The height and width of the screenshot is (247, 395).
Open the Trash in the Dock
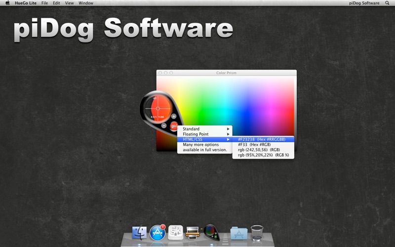pyautogui.click(x=257, y=232)
